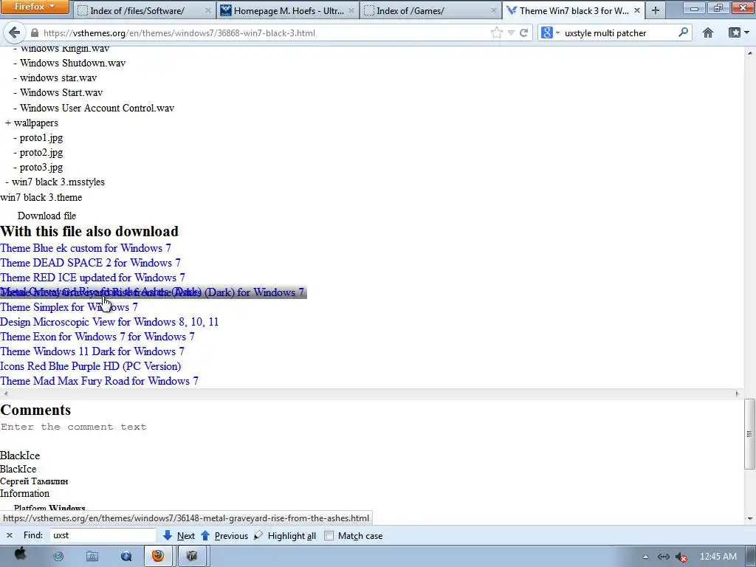Viewport: 756px width, 567px height.
Task: Open Theme Windows 11 Dark for Windows 7
Action: 92,351
